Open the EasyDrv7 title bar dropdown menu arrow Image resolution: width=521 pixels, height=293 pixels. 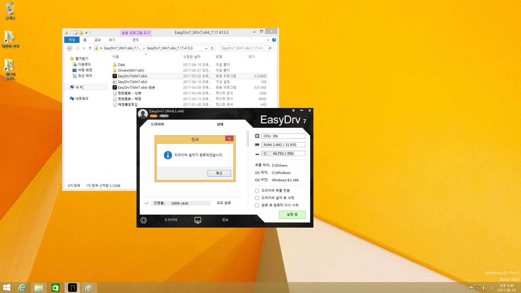293,110
